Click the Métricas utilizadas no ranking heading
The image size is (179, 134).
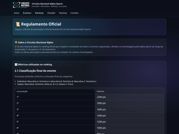[35, 65]
